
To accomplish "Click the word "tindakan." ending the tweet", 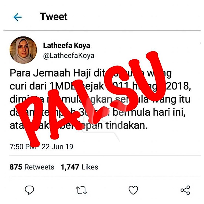I will [126, 125].
